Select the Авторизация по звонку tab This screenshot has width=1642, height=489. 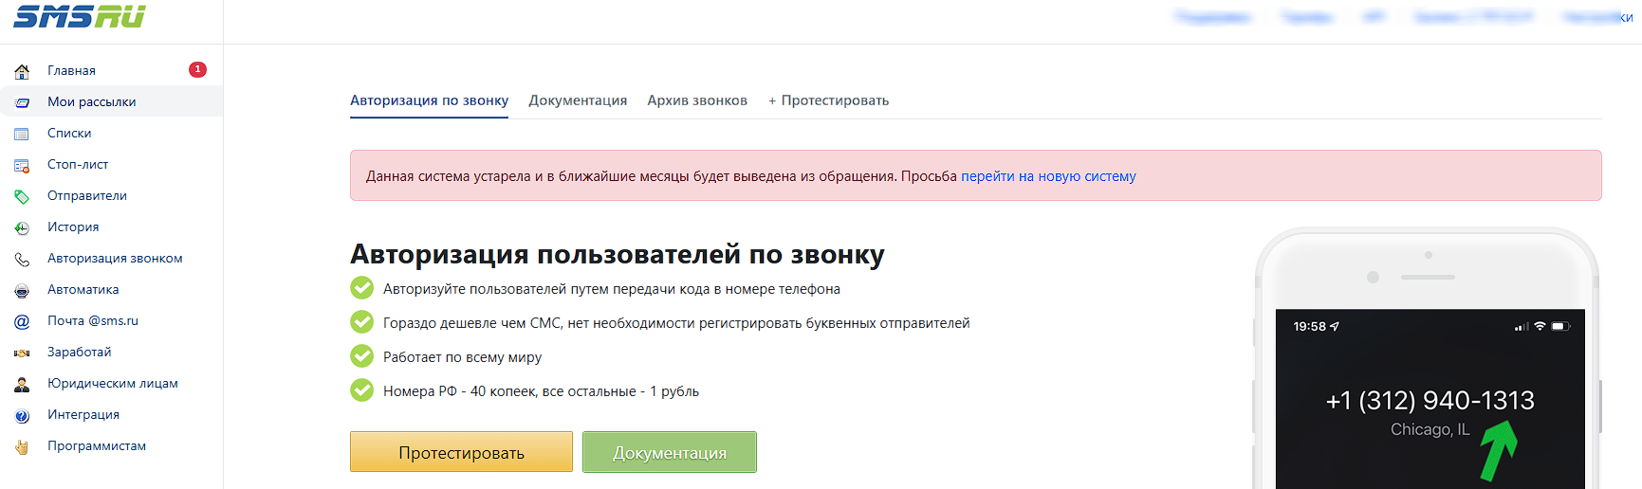click(x=429, y=100)
